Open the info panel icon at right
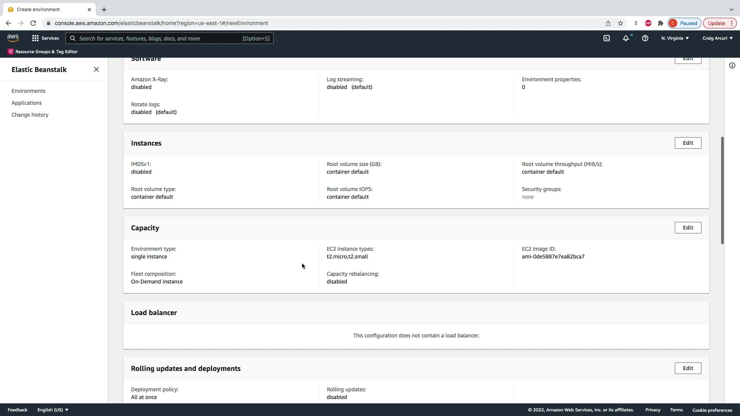This screenshot has height=416, width=740. [x=732, y=65]
